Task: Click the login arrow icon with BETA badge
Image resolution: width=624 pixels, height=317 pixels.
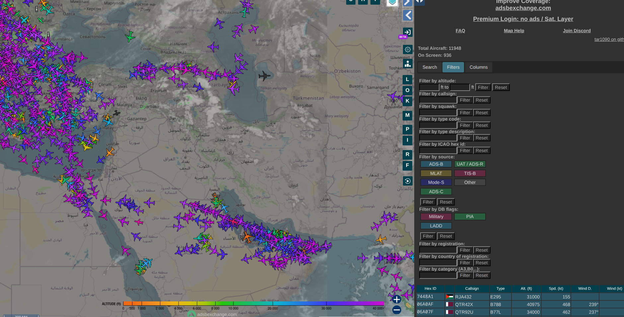Action: click(408, 32)
